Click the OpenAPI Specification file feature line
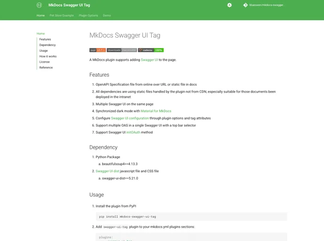Screen dimensions: 324x241 (x=146, y=84)
